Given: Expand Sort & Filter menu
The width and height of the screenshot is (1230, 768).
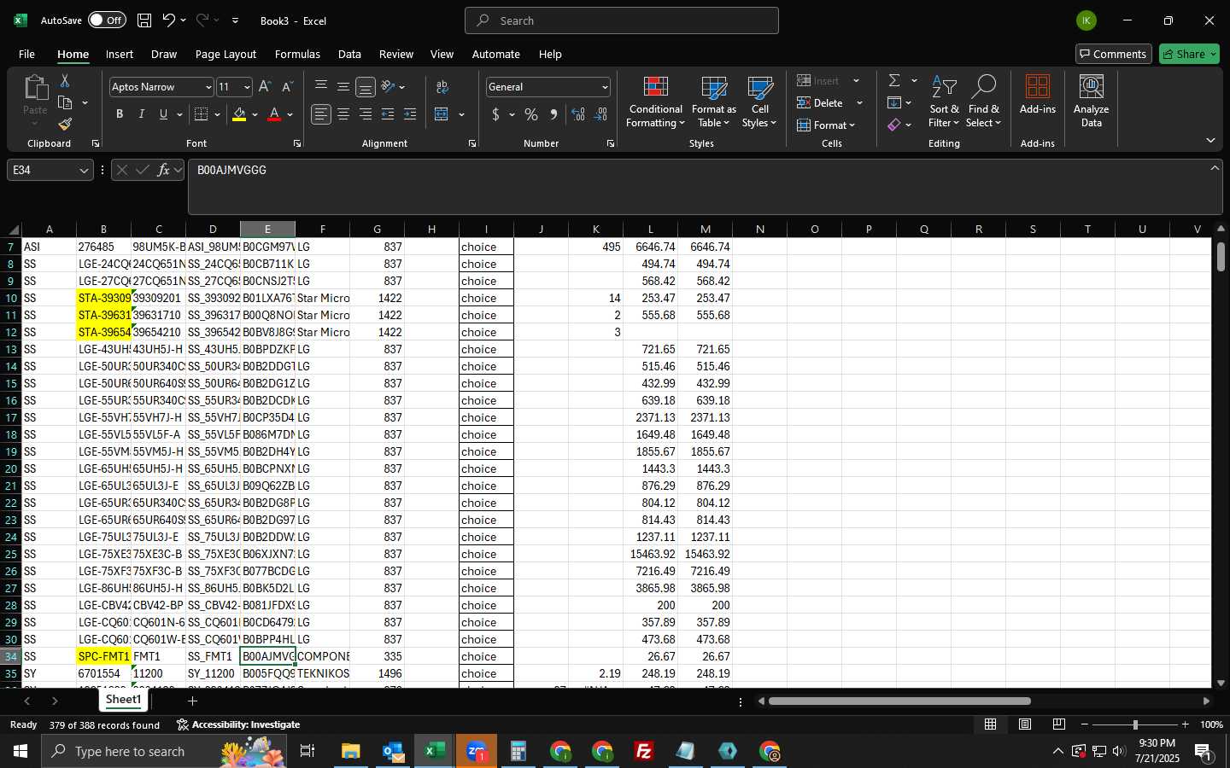Looking at the screenshot, I should click(944, 102).
